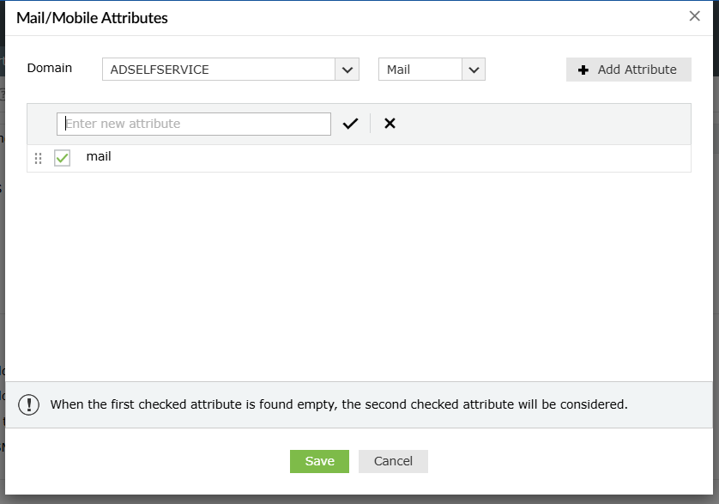Expand the Mail type dropdown arrow

[x=474, y=70]
